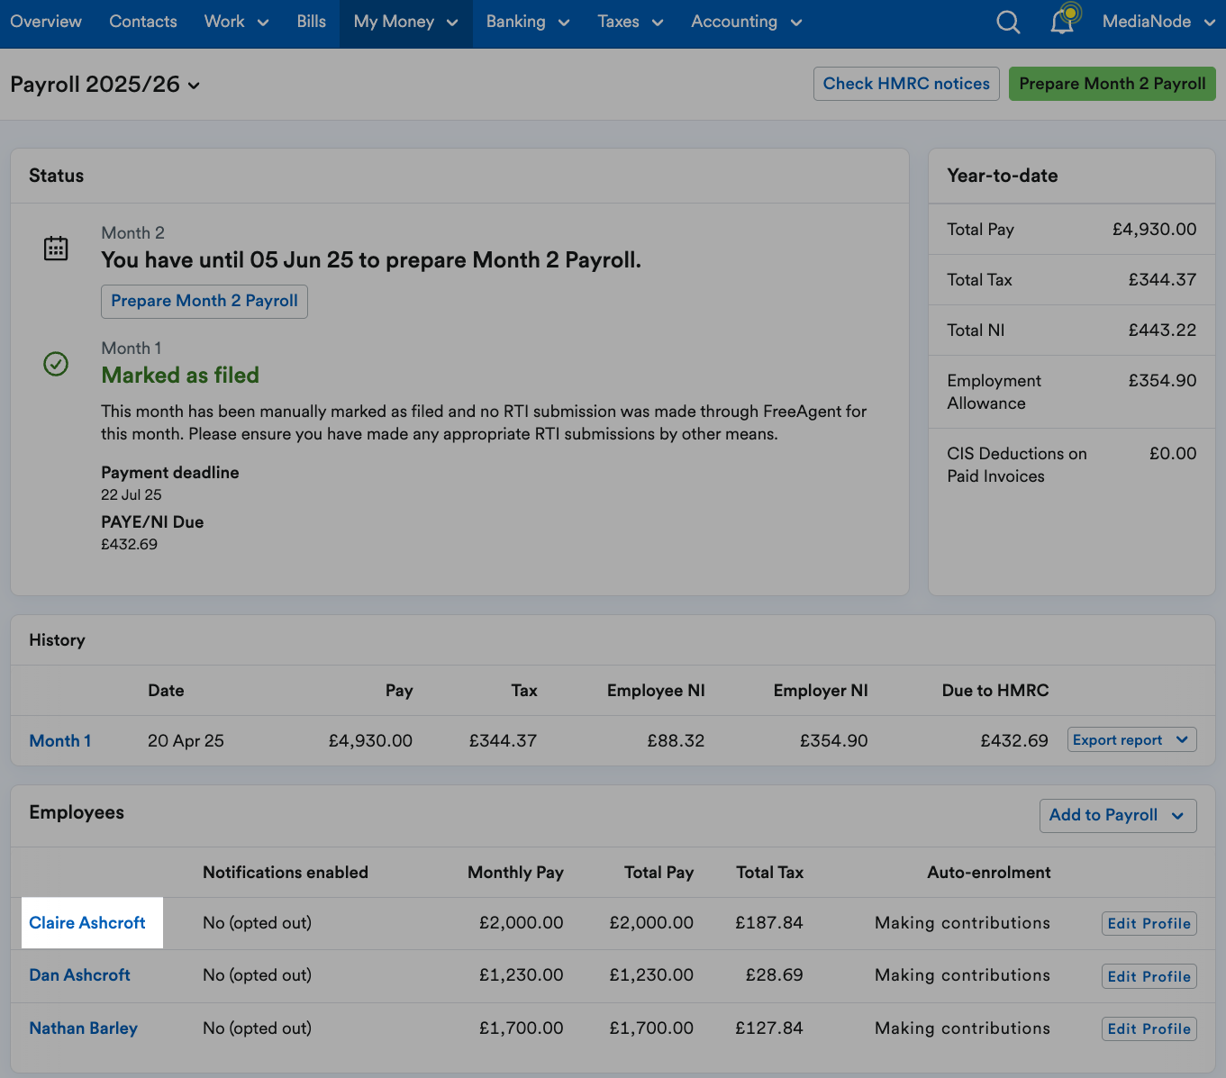Expand the Banking menu

point(528,22)
